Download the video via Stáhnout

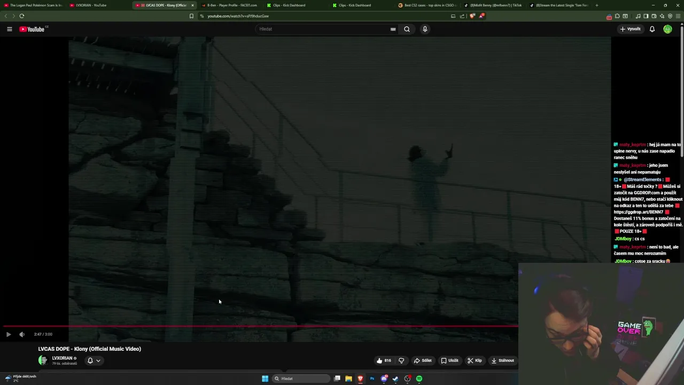pyautogui.click(x=503, y=360)
